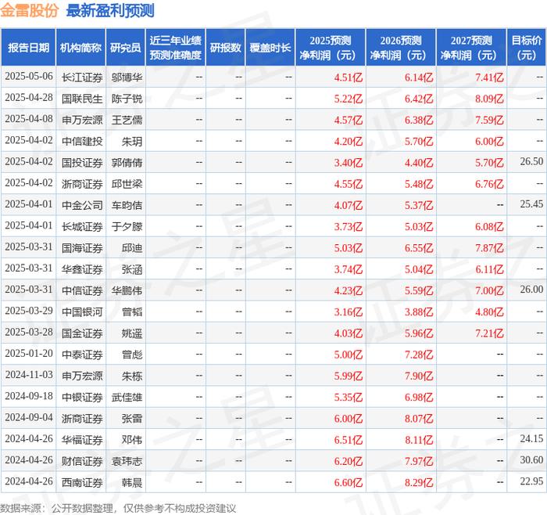The height and width of the screenshot is (515, 547).
Task: Click researcher 邬博华
Action: pyautogui.click(x=127, y=77)
